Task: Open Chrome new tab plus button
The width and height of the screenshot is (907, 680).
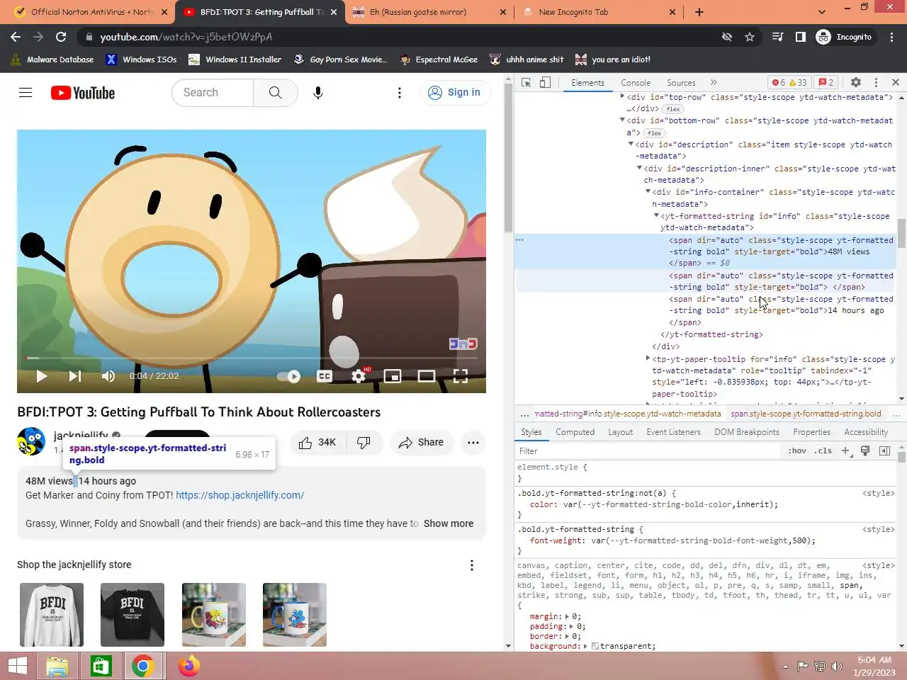Action: [x=699, y=12]
